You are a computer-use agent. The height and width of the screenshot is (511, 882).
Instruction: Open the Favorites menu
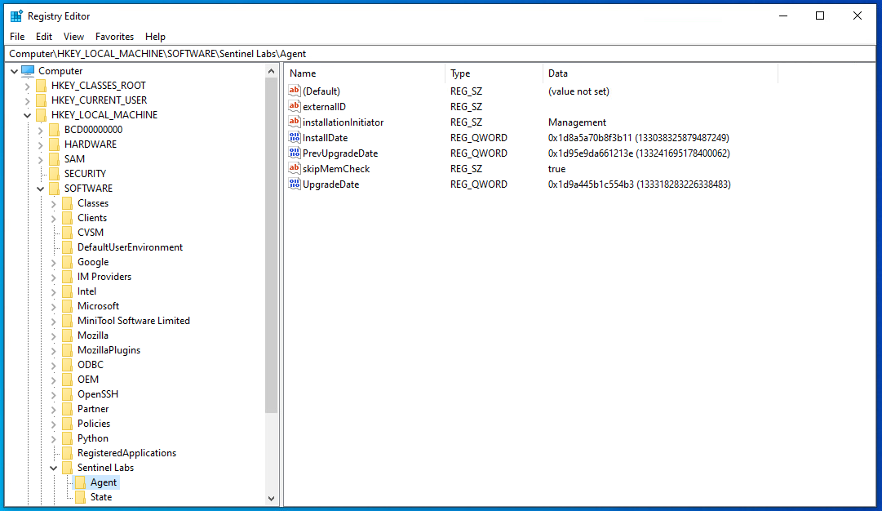pos(115,37)
